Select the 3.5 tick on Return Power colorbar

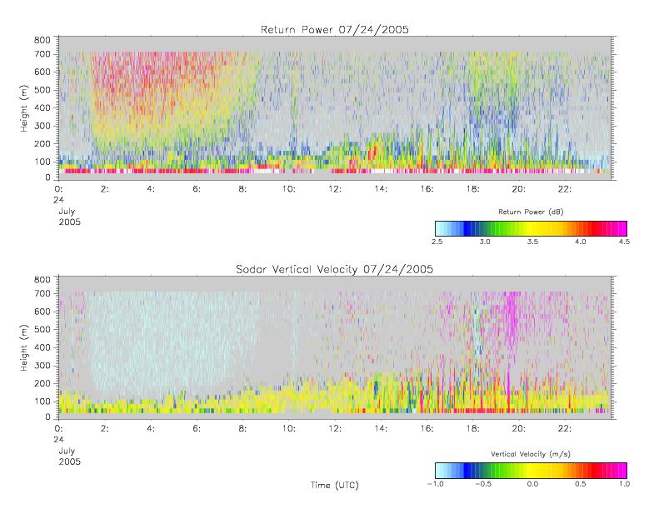point(532,242)
